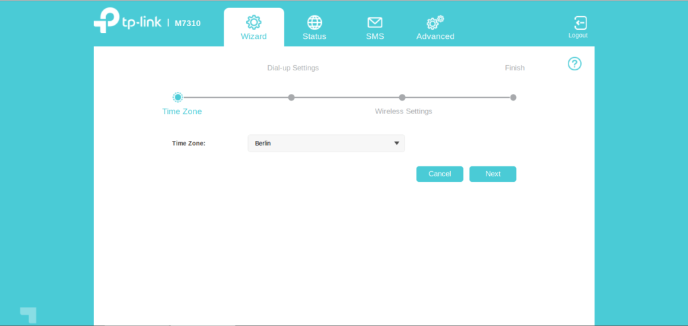
Task: Click the M7310 model name text
Action: tap(187, 23)
